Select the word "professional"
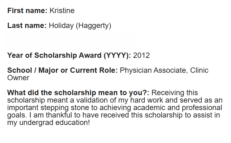Screen dimensions: 231x143 point(202,108)
